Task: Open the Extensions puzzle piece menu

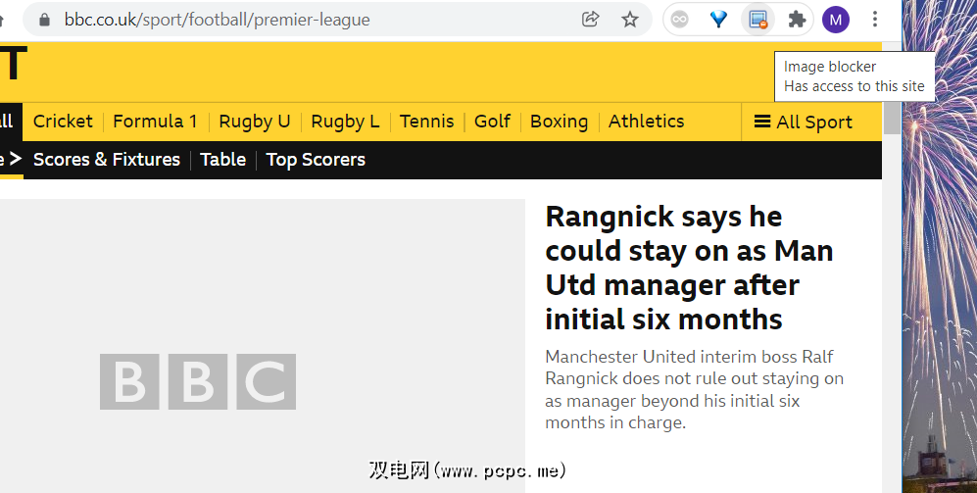Action: [x=797, y=20]
